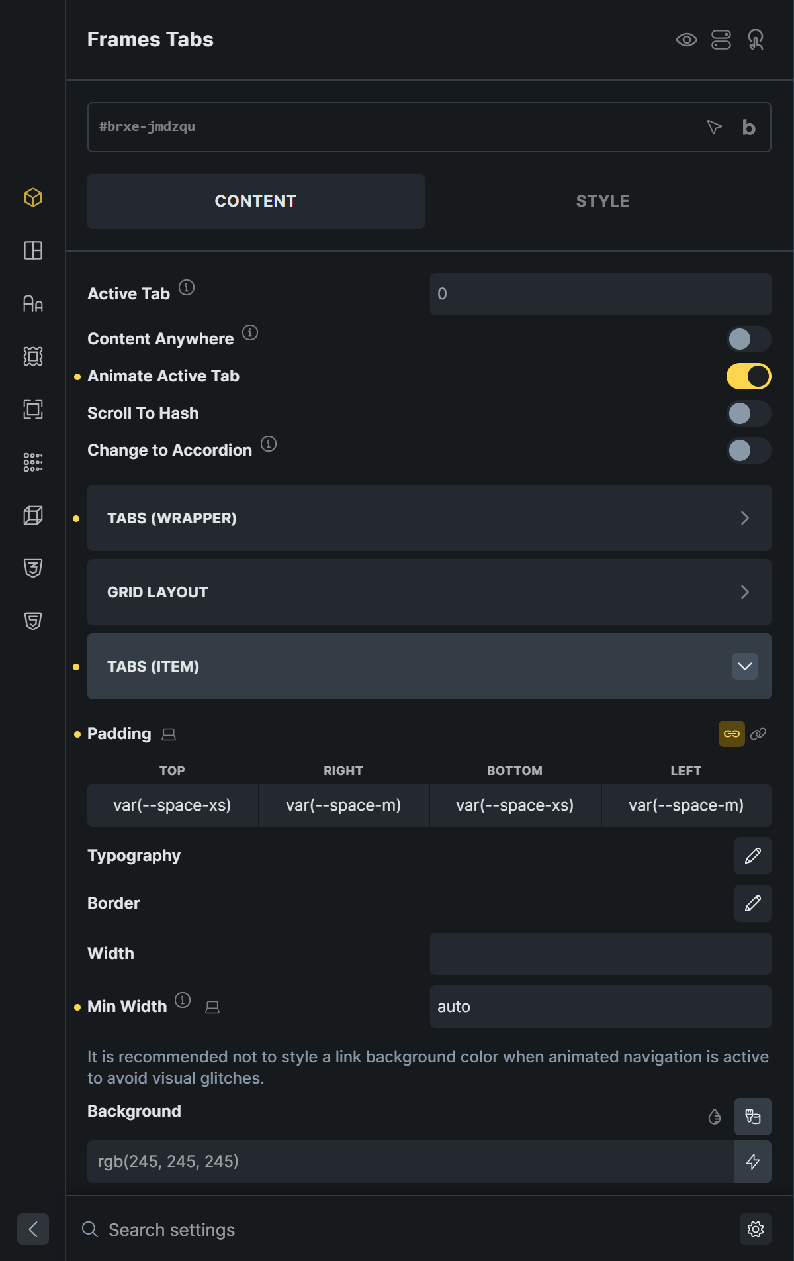Open the conditions toggle-stack icon in header
The height and width of the screenshot is (1261, 794).
tap(721, 40)
